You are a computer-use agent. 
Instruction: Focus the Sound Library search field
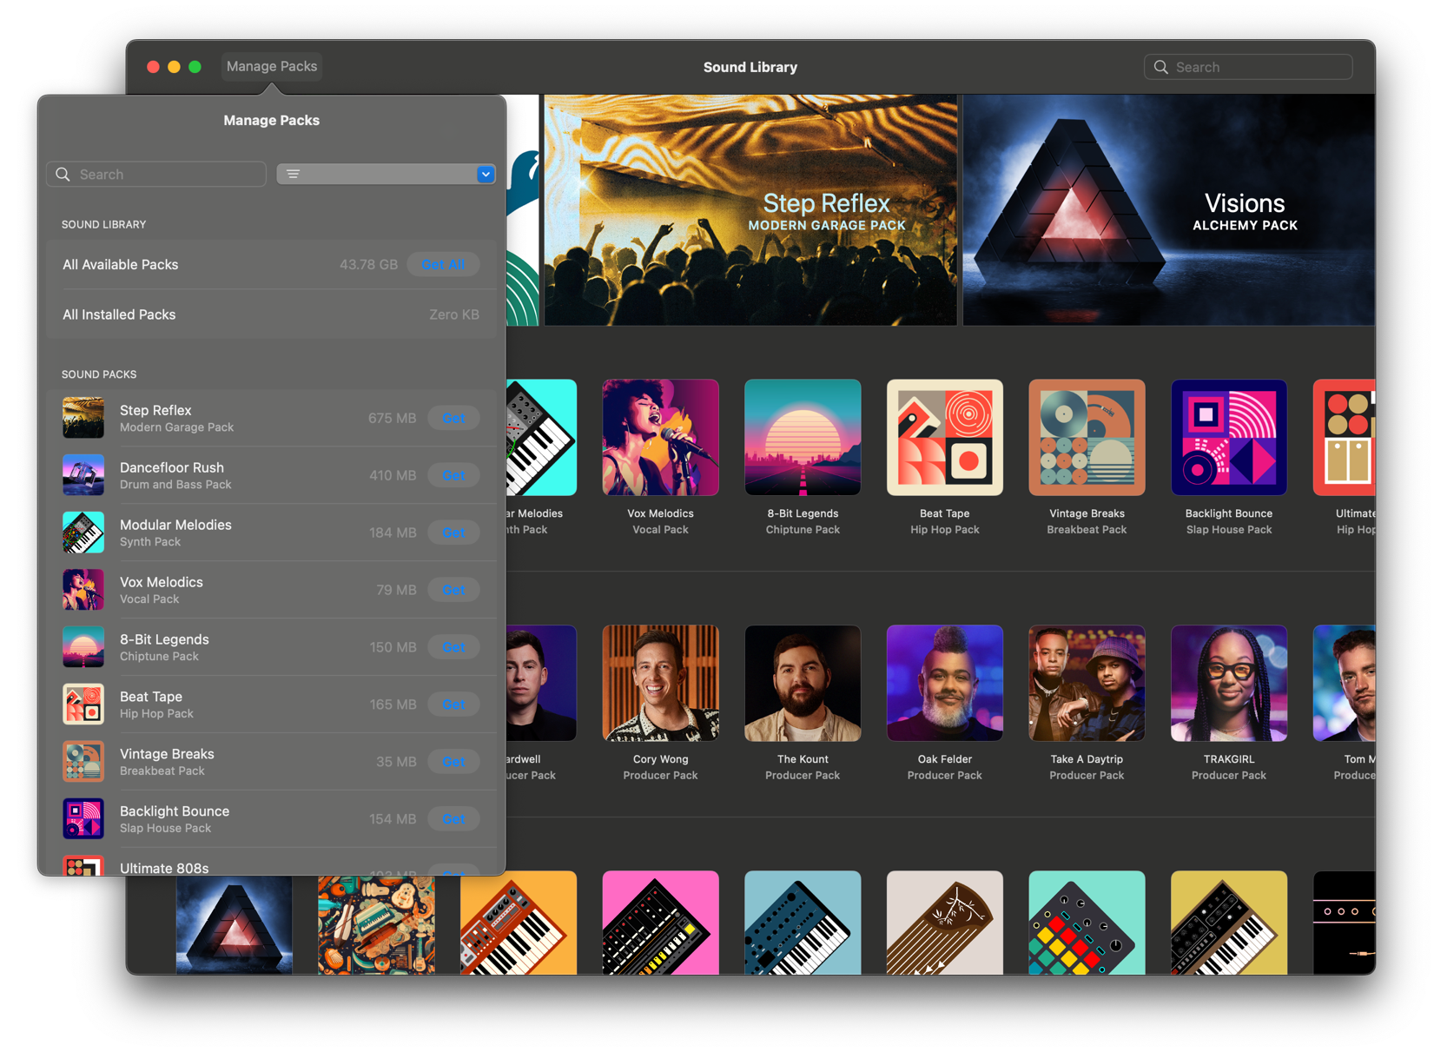pos(1248,67)
